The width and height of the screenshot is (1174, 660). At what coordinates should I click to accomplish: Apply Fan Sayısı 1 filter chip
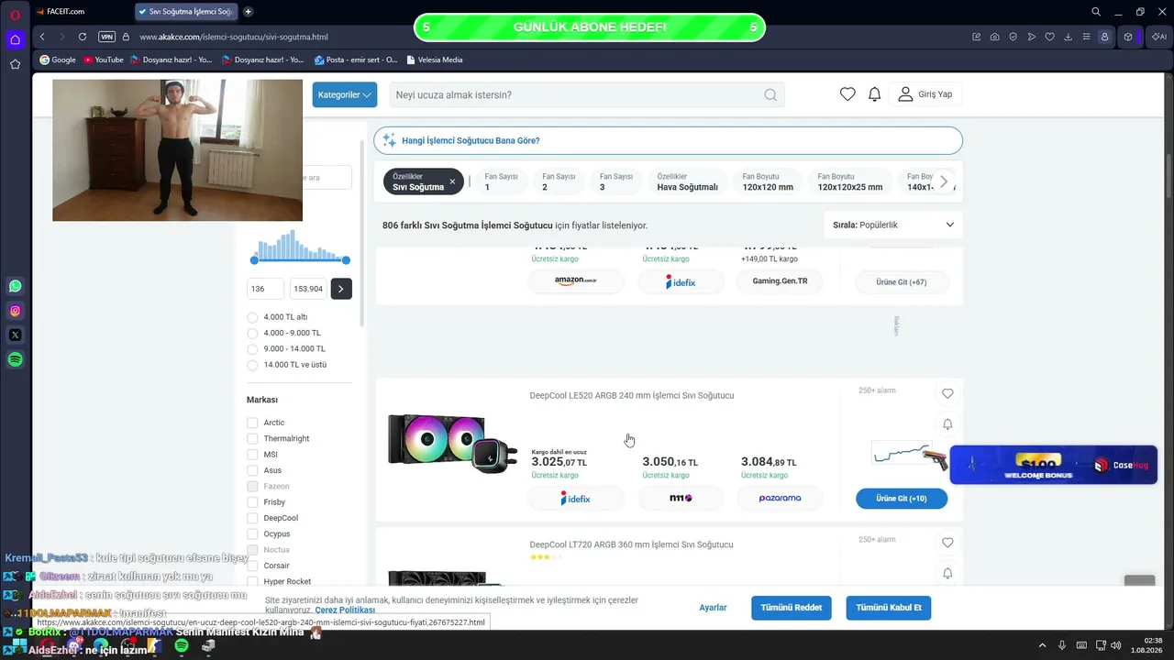tap(501, 181)
